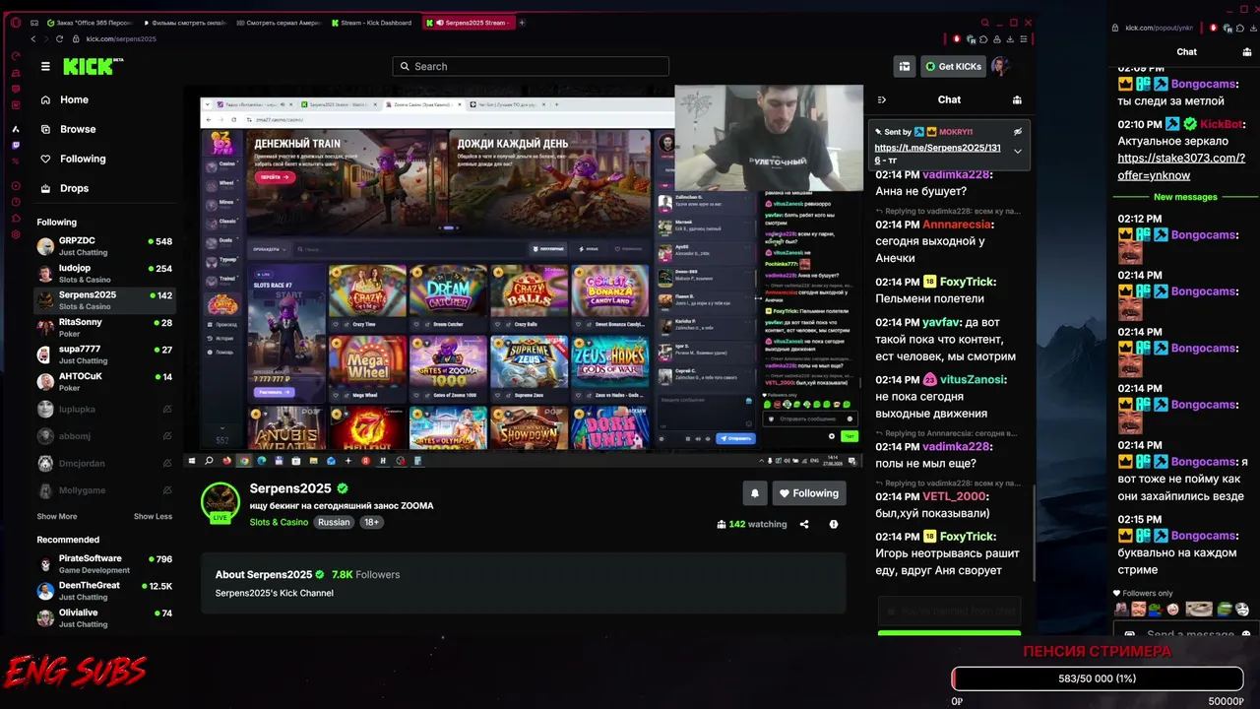The height and width of the screenshot is (709, 1260).
Task: Share the stream via share icon
Action: click(804, 524)
